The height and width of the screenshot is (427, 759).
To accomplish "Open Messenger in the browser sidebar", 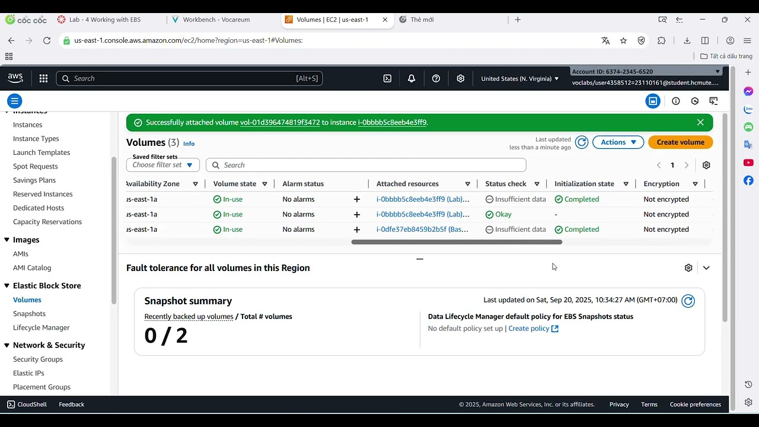I will pyautogui.click(x=748, y=91).
